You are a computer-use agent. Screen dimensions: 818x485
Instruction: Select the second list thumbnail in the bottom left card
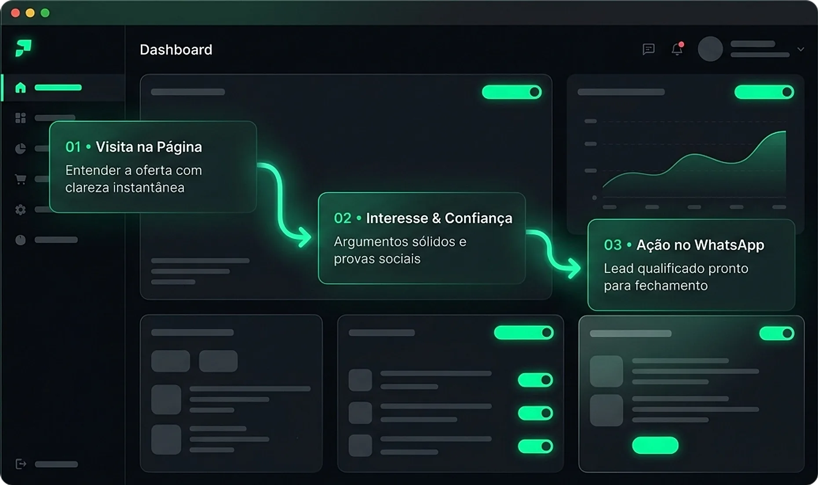point(166,439)
